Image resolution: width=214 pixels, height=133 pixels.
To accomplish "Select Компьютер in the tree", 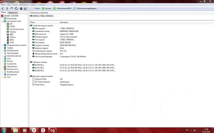I will click(x=12, y=19).
